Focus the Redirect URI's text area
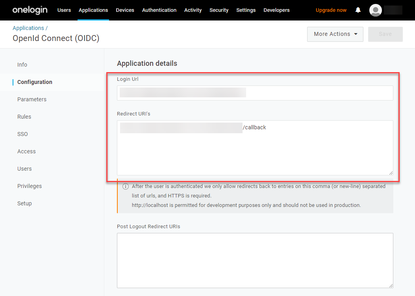This screenshot has height=296, width=415. tap(255, 147)
